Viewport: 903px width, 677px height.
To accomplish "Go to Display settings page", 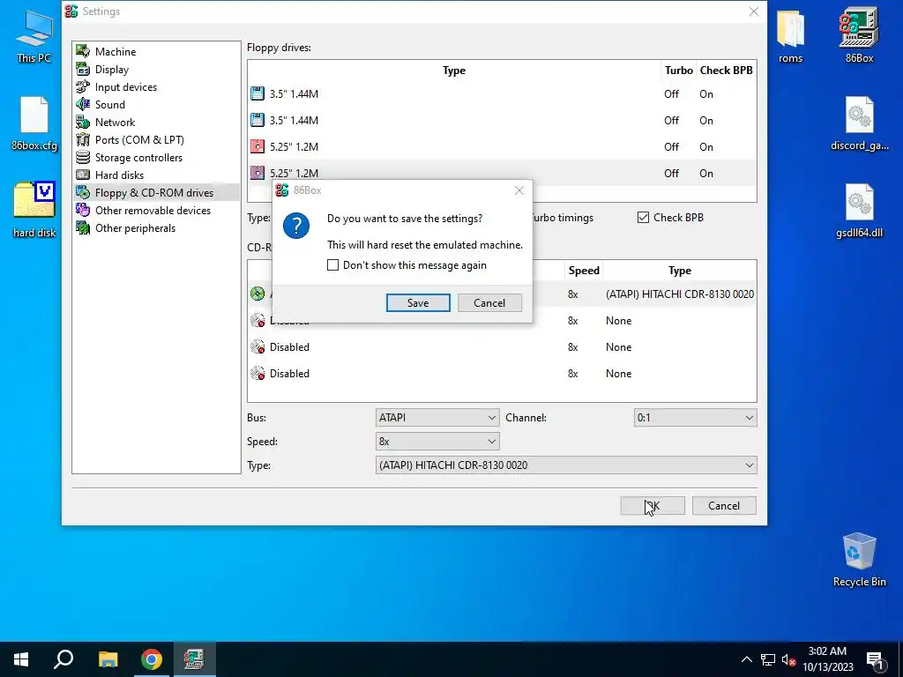I will pos(112,69).
